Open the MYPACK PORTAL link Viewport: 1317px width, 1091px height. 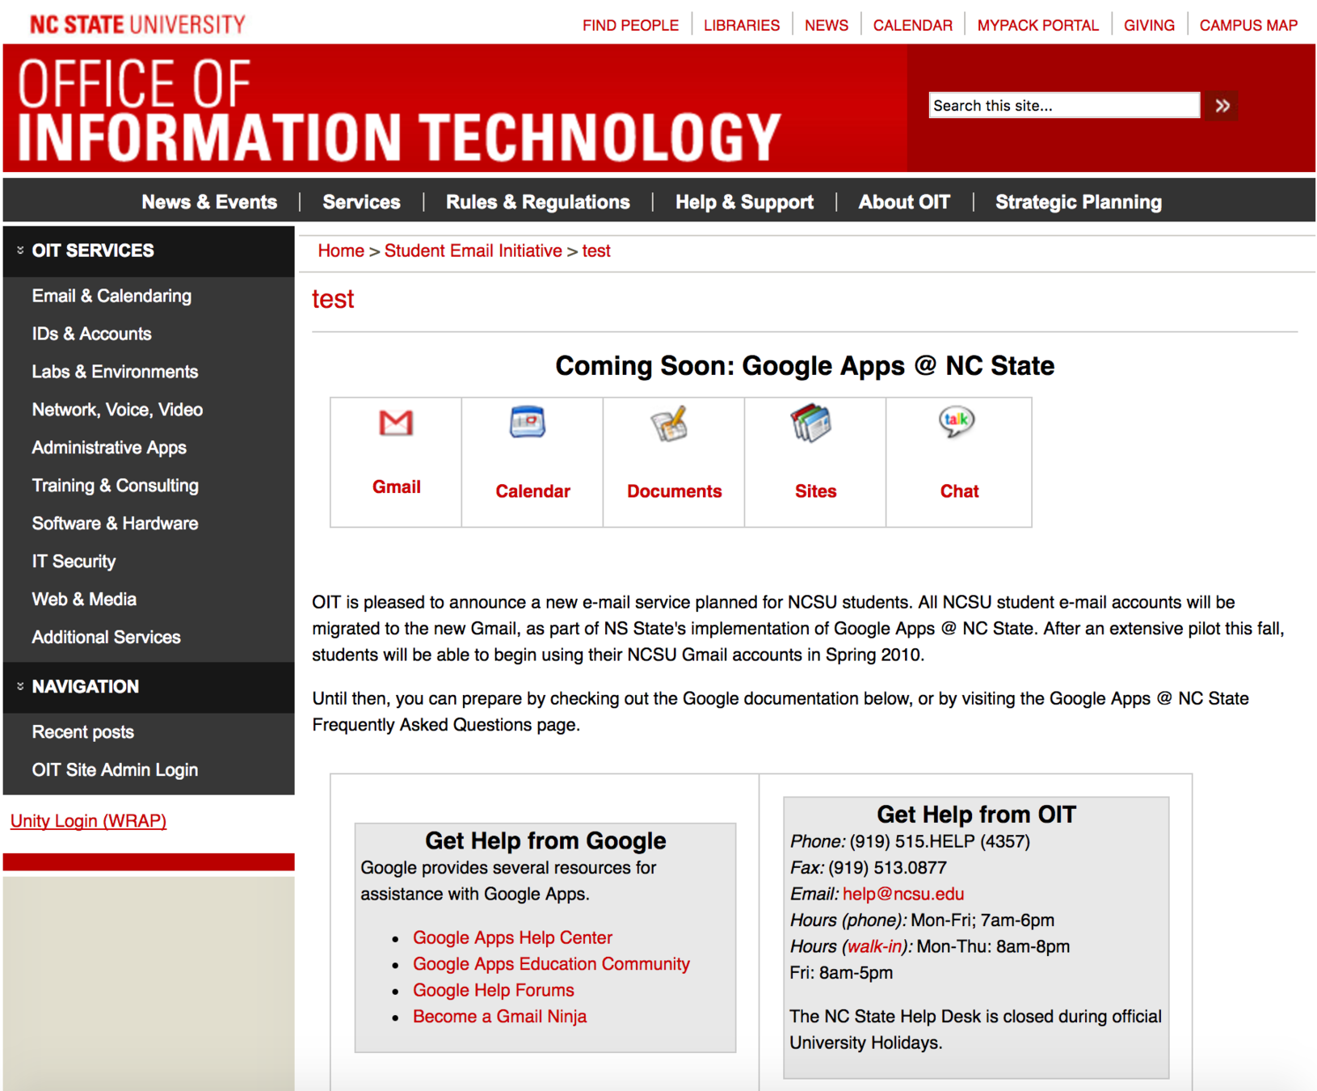pyautogui.click(x=1038, y=25)
